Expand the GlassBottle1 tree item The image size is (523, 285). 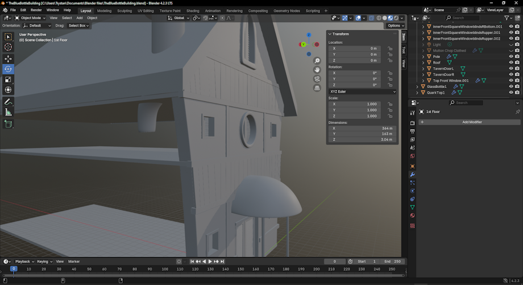pyautogui.click(x=417, y=86)
